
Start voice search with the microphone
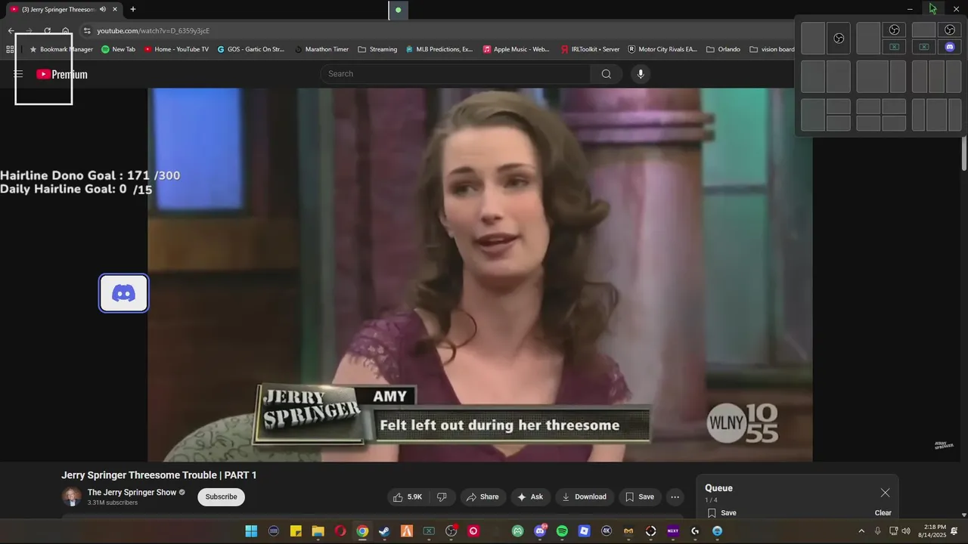[x=641, y=74]
